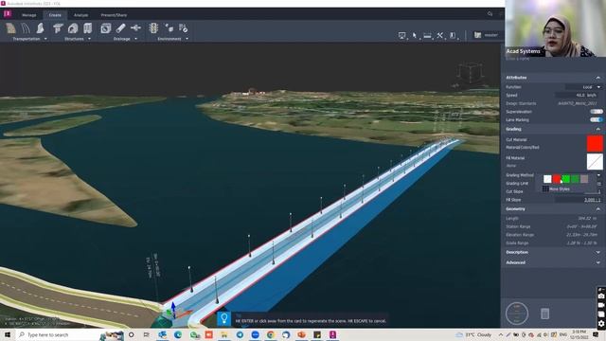
Task: Toggle the Superelevation switch
Action: pyautogui.click(x=596, y=112)
